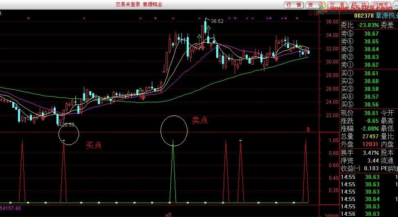Select the 买⑤ 30.56 bid row
The width and height of the screenshot is (398, 217).
(369, 104)
